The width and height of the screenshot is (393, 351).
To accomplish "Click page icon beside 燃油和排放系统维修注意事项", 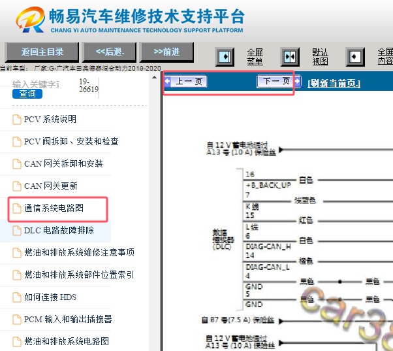I will (x=17, y=253).
